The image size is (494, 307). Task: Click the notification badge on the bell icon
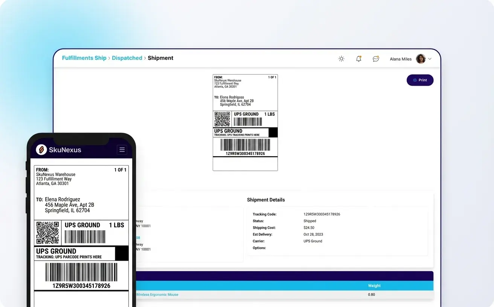coord(361,56)
